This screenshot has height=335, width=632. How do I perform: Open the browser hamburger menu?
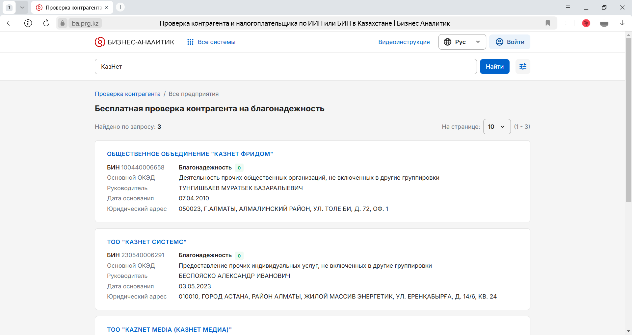568,7
